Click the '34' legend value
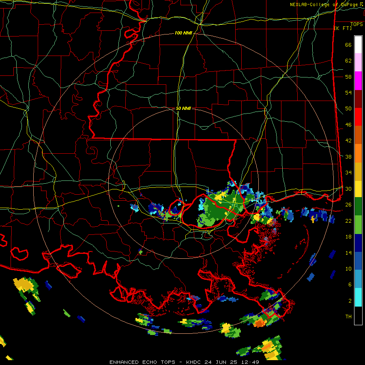 348,173
